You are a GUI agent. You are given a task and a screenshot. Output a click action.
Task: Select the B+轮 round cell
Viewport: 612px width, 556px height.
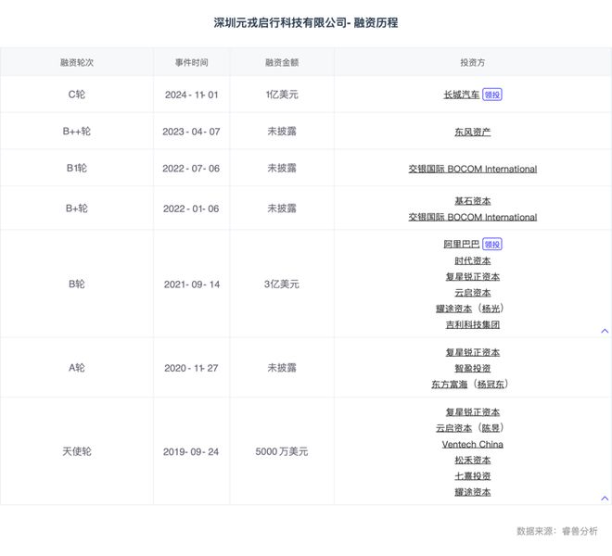coord(76,208)
